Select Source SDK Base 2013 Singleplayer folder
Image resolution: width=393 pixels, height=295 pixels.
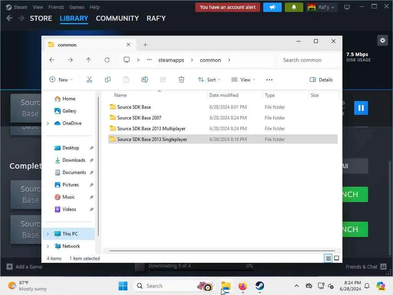(223, 139)
